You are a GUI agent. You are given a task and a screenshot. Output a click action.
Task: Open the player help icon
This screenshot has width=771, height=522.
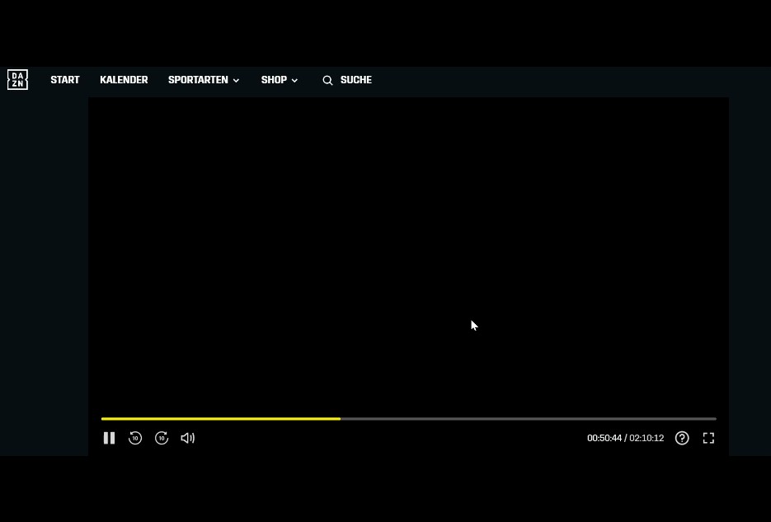point(682,438)
